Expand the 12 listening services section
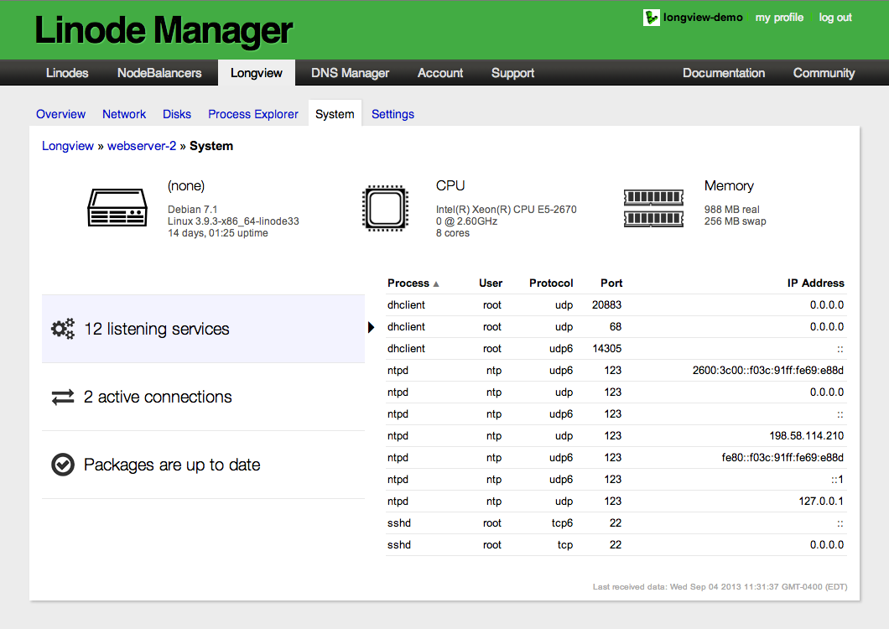The image size is (889, 629). (157, 329)
